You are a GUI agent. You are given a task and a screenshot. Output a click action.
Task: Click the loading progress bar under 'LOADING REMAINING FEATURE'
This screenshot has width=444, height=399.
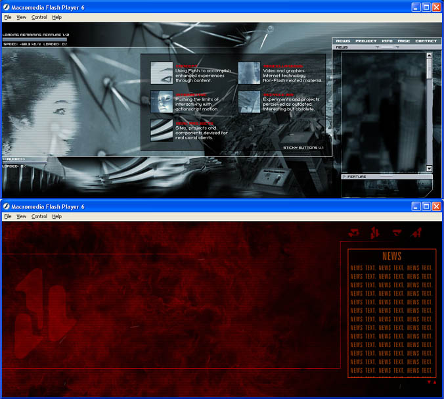coord(35,39)
